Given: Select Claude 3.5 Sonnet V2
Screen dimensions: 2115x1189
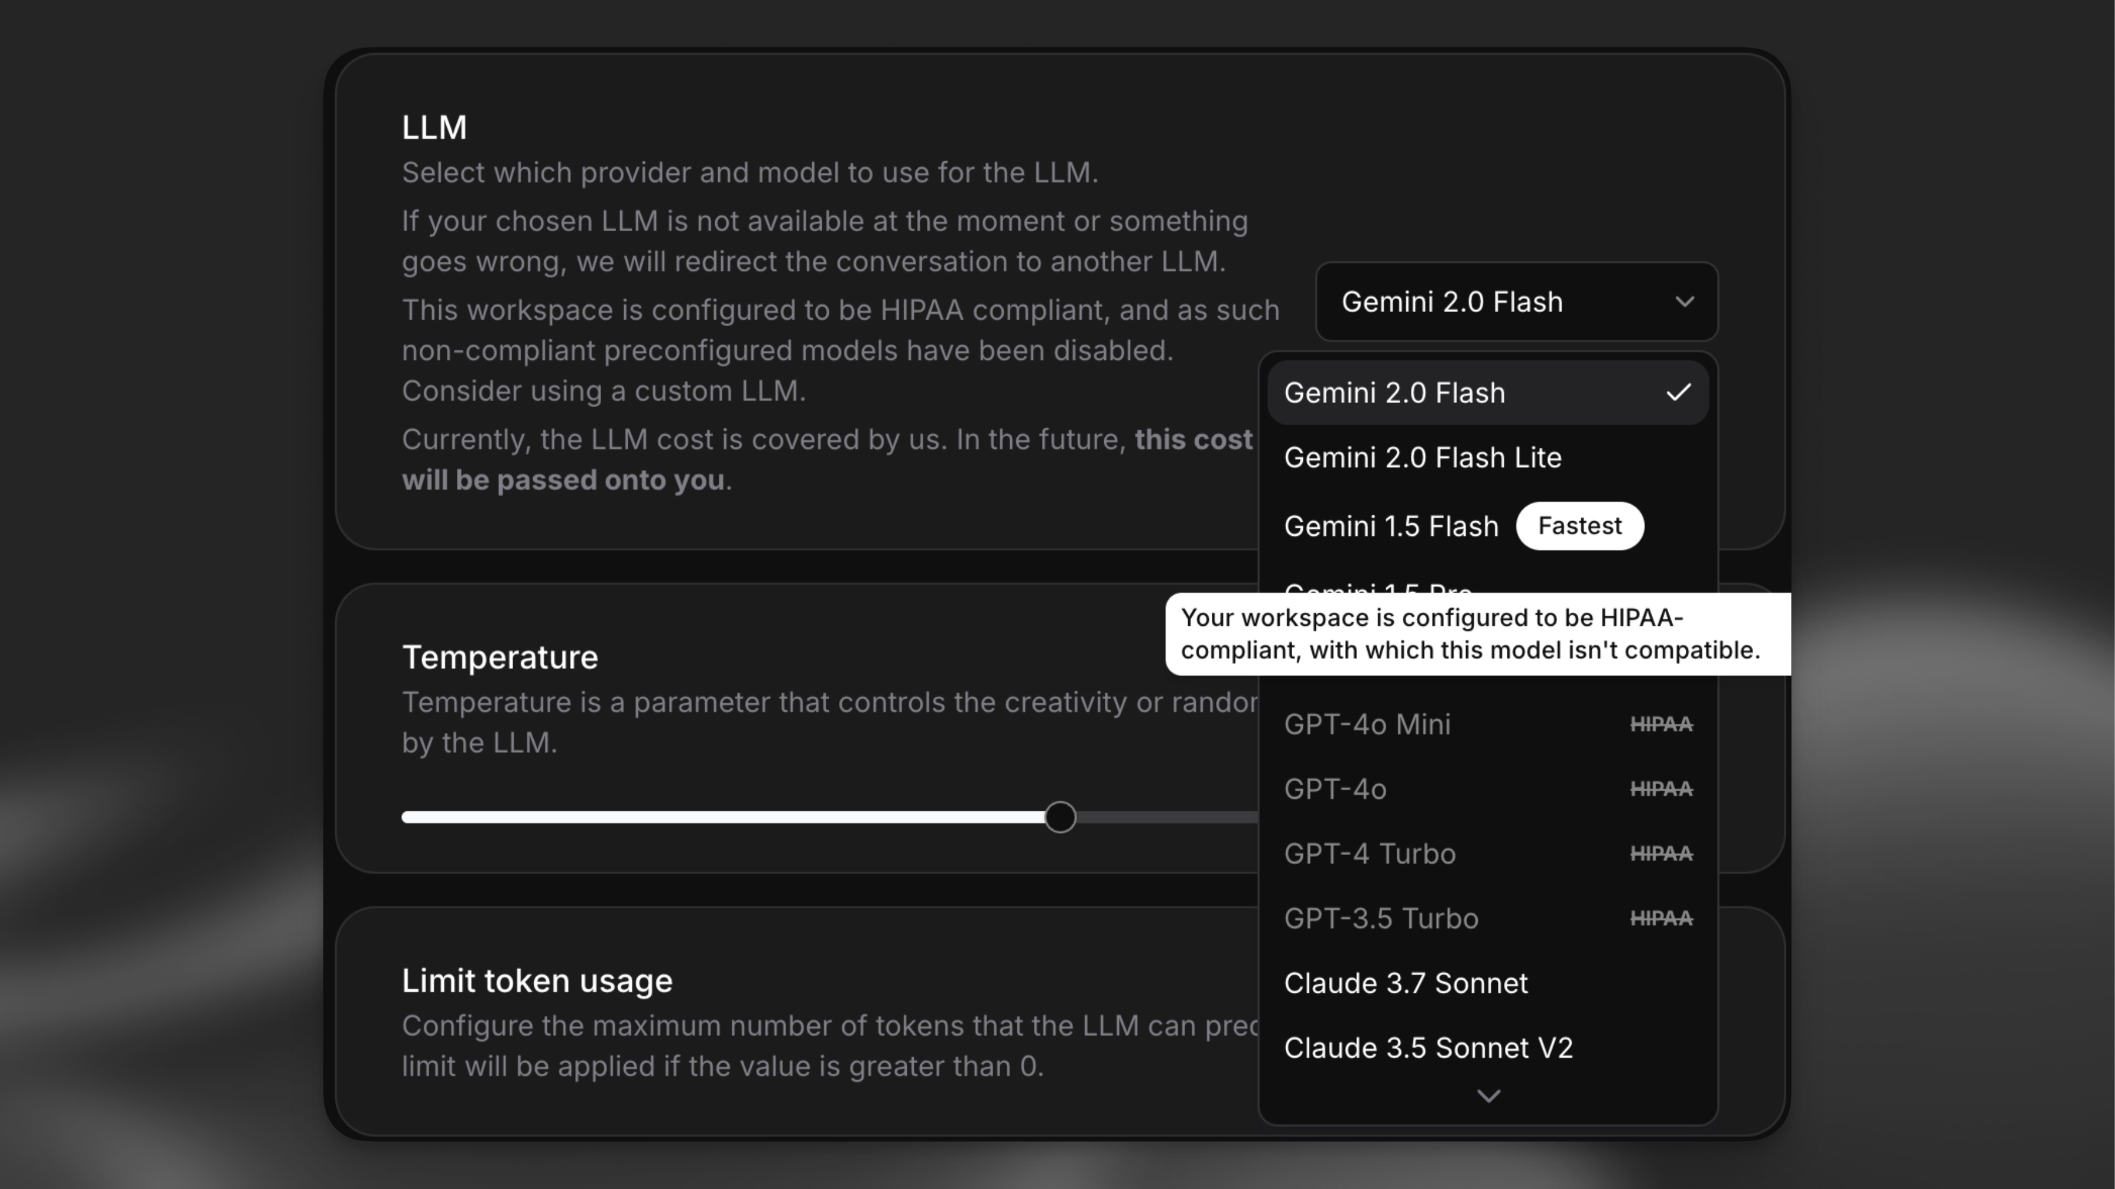Looking at the screenshot, I should coord(1429,1047).
